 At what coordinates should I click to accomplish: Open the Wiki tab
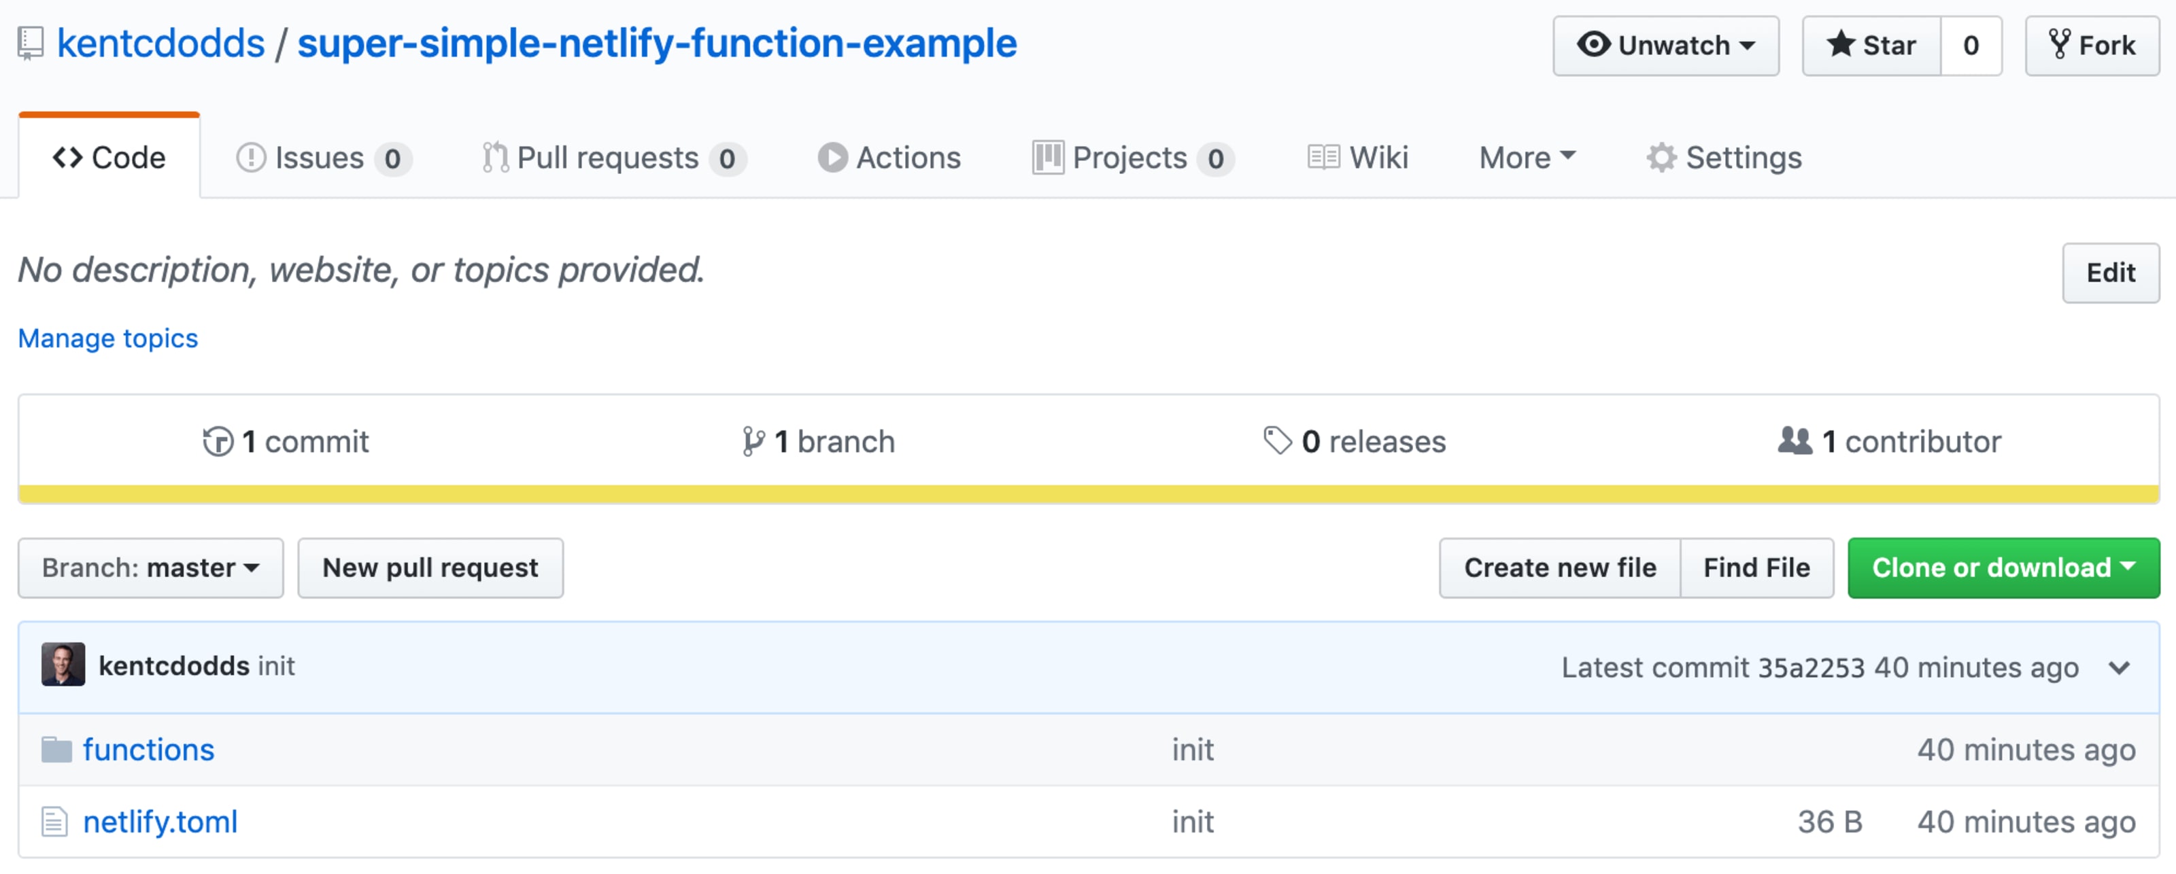pyautogui.click(x=1357, y=158)
